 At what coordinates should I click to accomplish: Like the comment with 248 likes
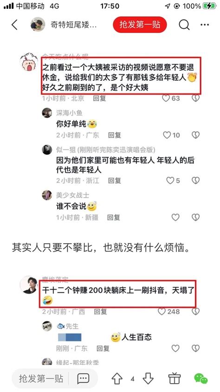click(x=162, y=312)
